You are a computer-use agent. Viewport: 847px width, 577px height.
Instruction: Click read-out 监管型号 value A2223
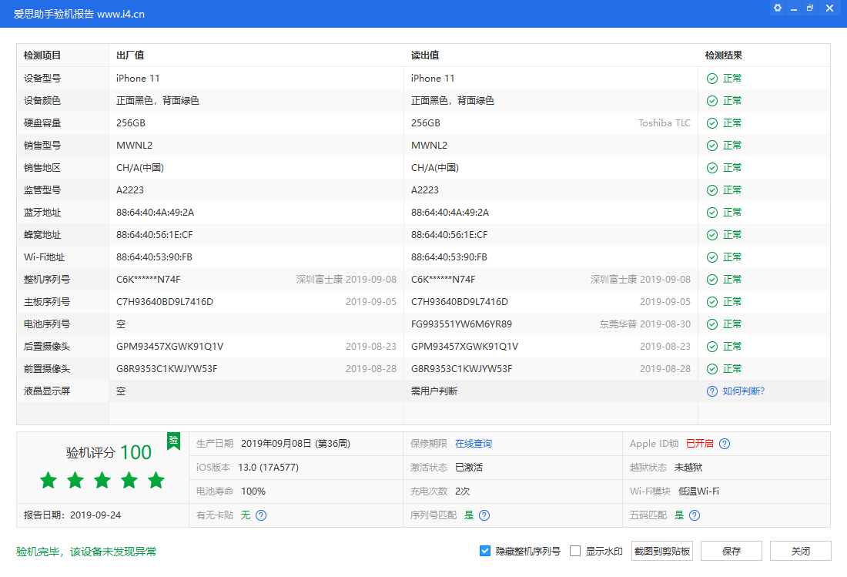tap(425, 190)
